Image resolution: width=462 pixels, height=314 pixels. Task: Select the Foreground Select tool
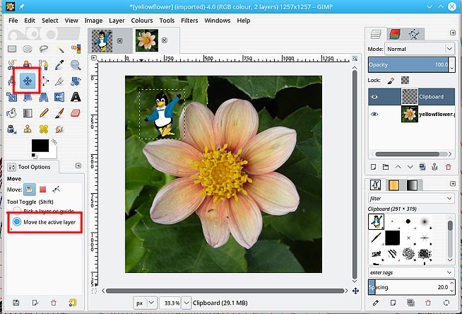(x=28, y=64)
